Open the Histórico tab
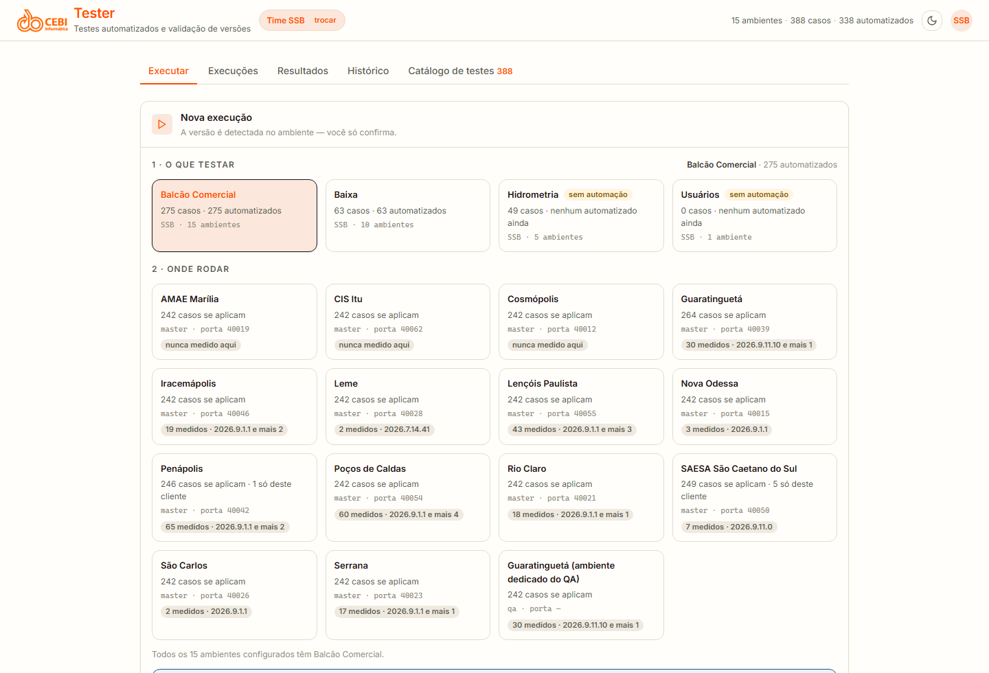 368,71
